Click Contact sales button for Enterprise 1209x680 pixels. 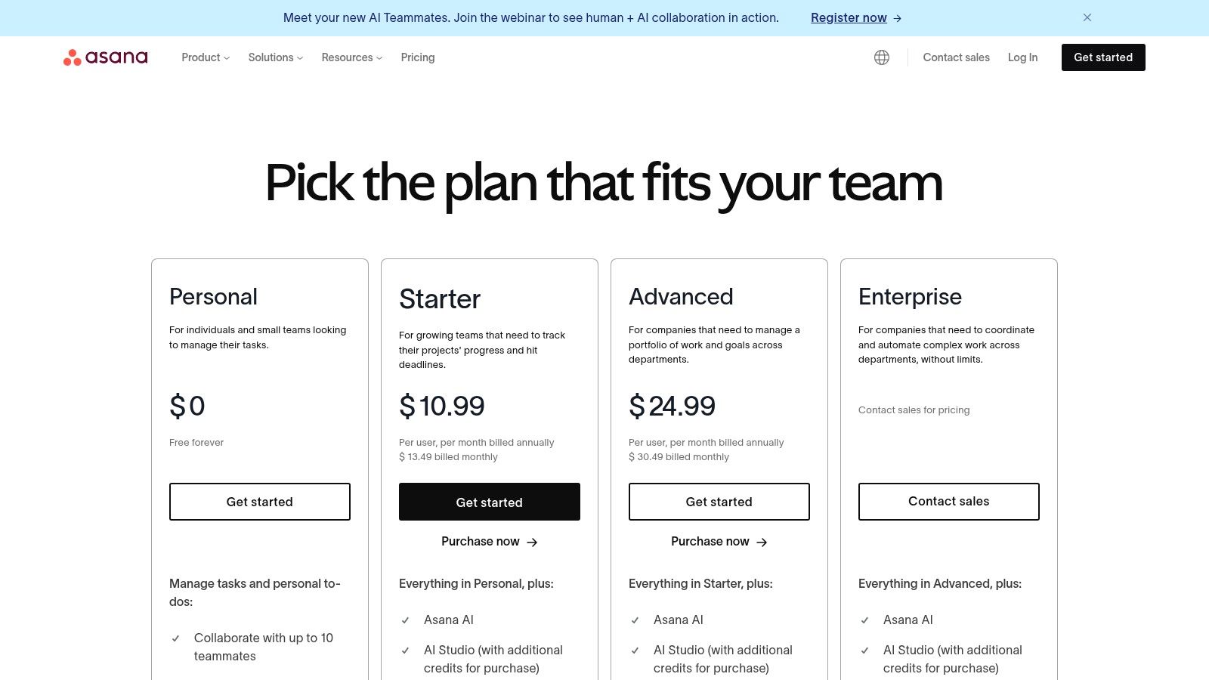[x=949, y=502]
